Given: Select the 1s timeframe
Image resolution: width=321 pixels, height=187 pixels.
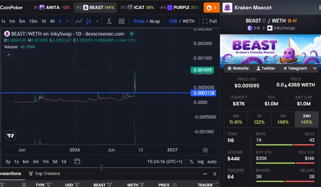Looking at the screenshot, I should (3, 21).
